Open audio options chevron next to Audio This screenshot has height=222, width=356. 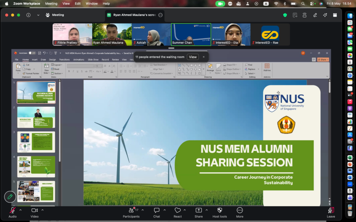tap(21, 210)
